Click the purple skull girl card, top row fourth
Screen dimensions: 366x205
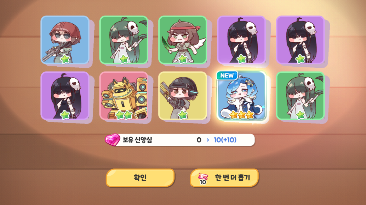[241, 40]
